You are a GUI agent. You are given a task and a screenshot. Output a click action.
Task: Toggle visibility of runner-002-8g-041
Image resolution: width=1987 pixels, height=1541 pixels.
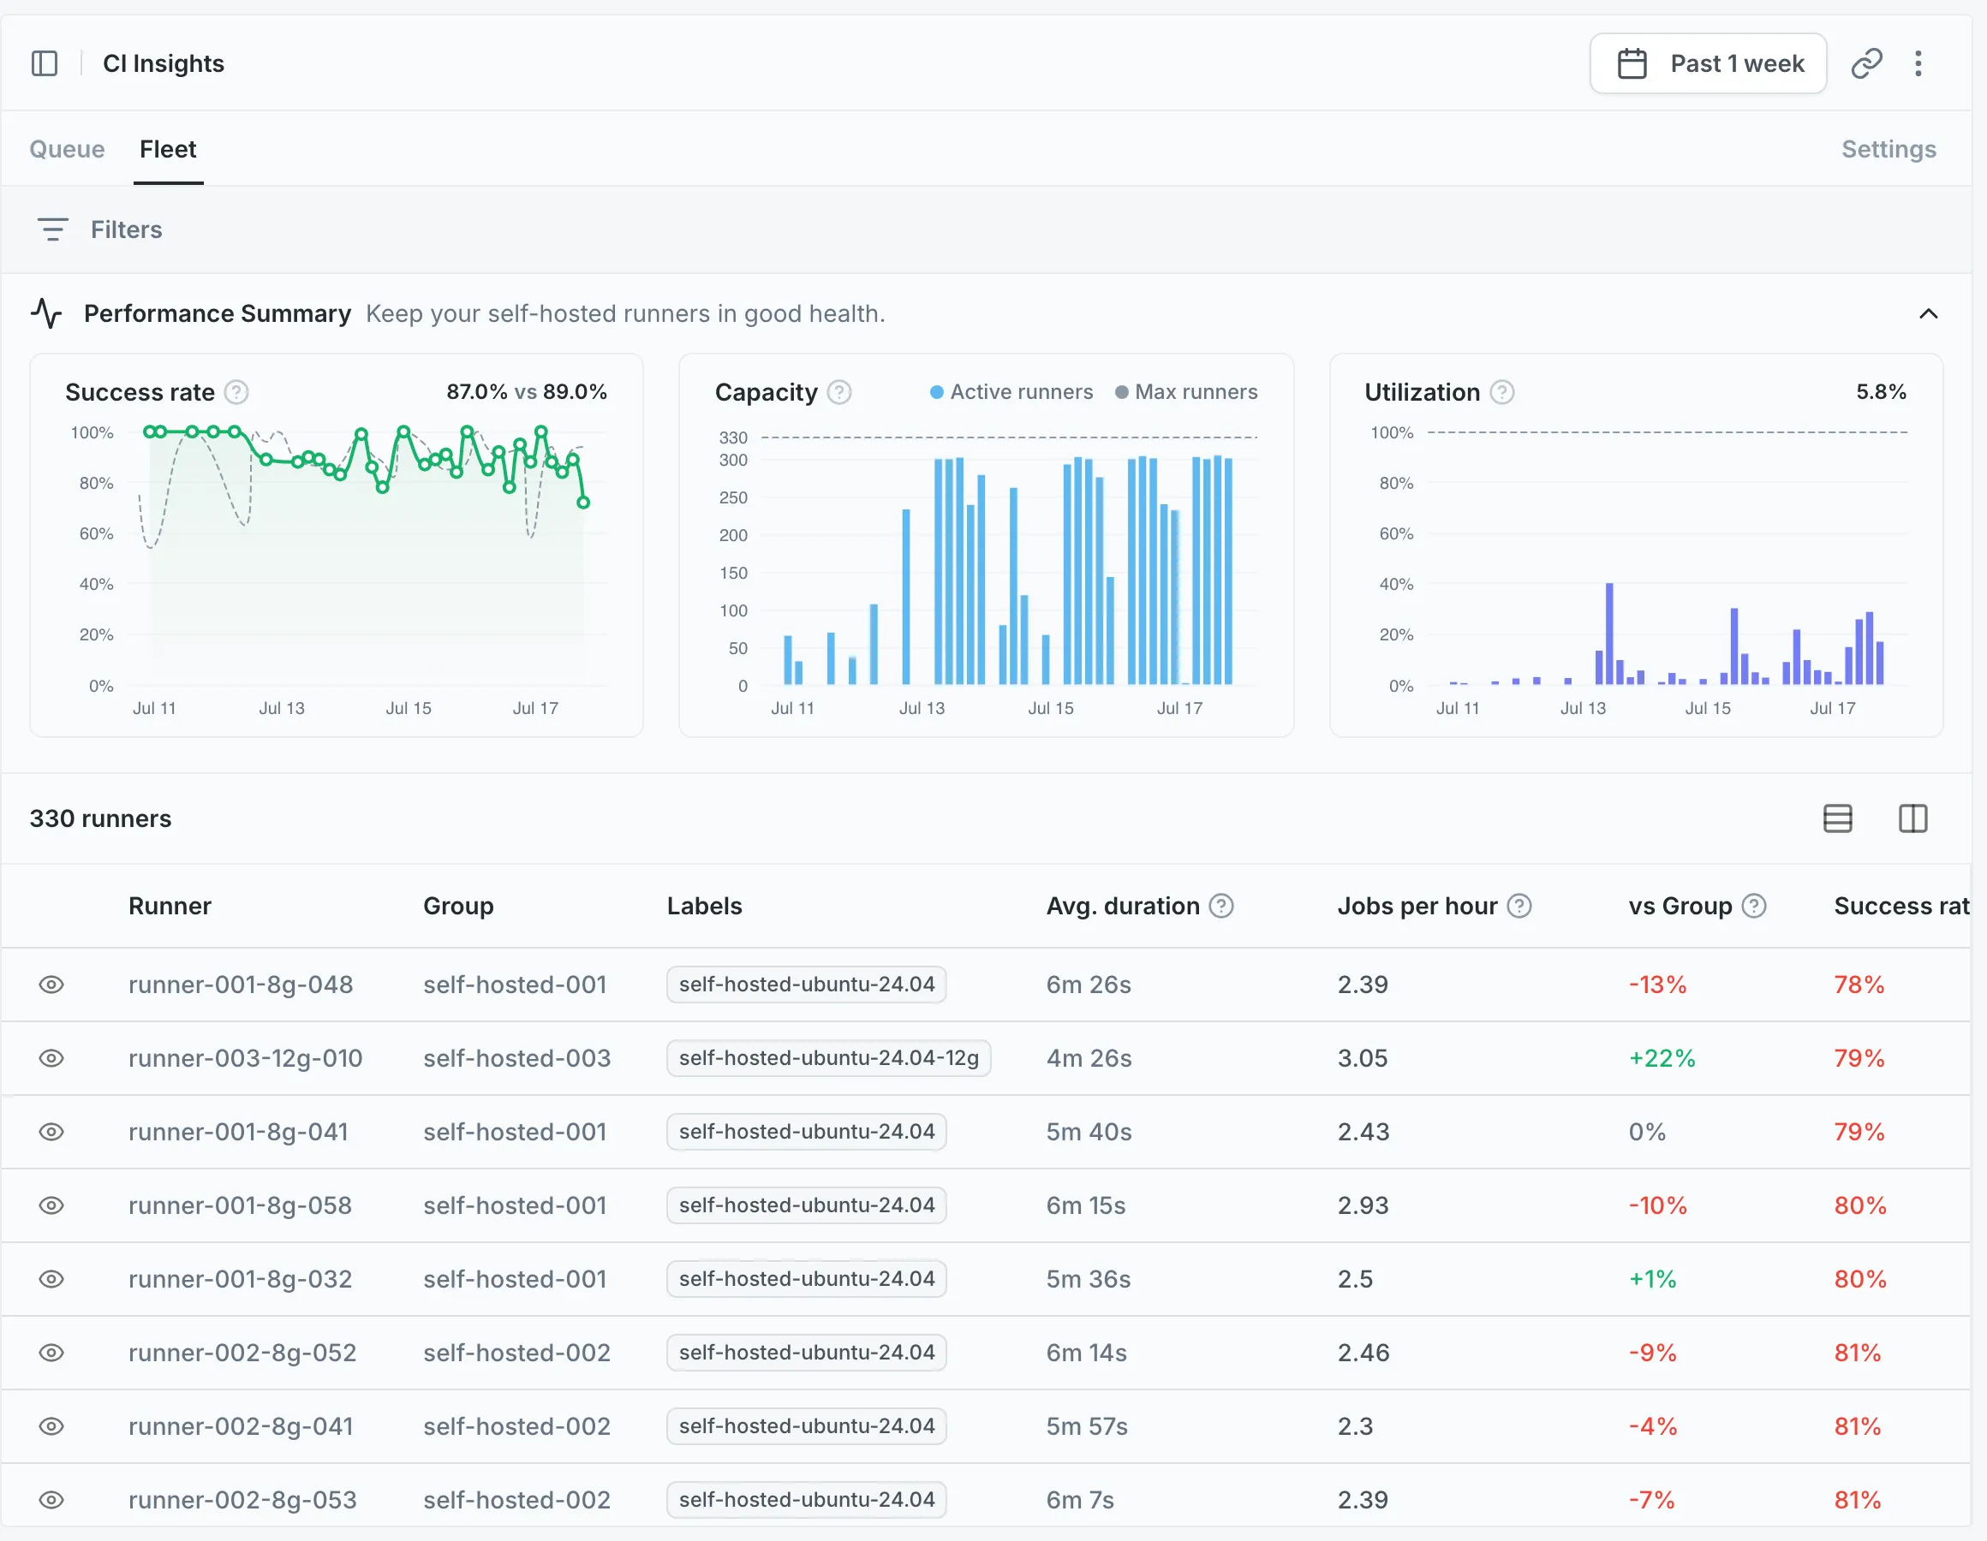point(52,1426)
